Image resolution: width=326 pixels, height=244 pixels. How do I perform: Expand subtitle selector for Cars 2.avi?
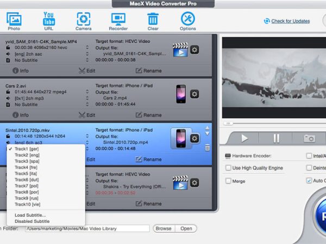87,104
